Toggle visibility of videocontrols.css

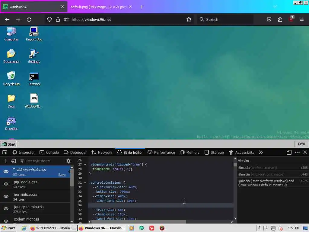point(6,172)
